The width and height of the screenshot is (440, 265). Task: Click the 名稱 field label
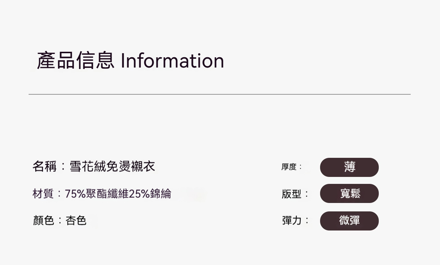click(x=44, y=166)
